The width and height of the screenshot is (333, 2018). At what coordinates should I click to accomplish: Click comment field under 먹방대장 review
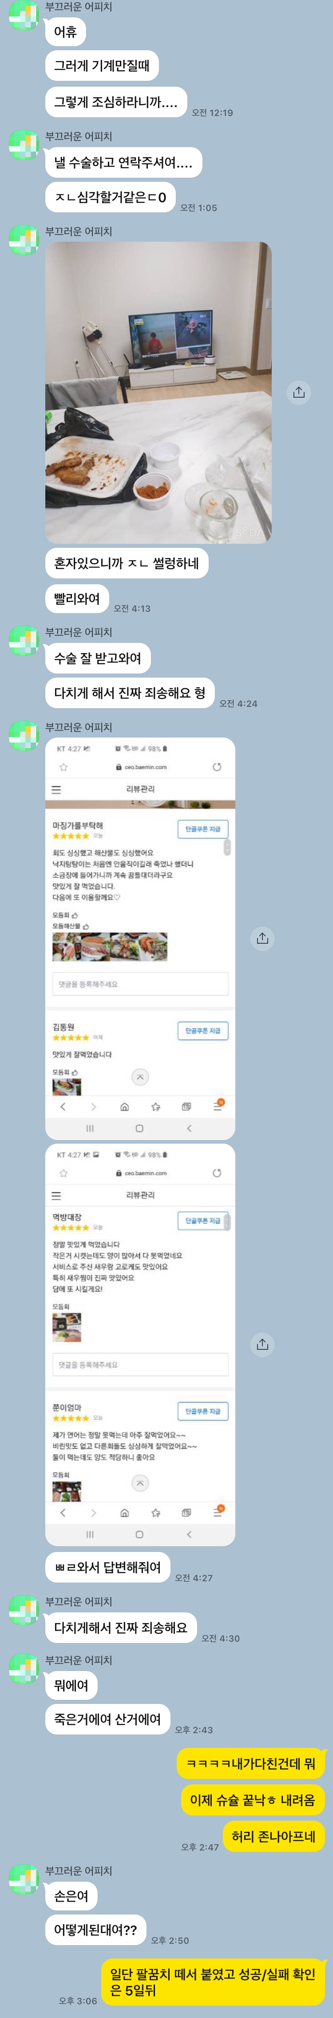tap(140, 1364)
